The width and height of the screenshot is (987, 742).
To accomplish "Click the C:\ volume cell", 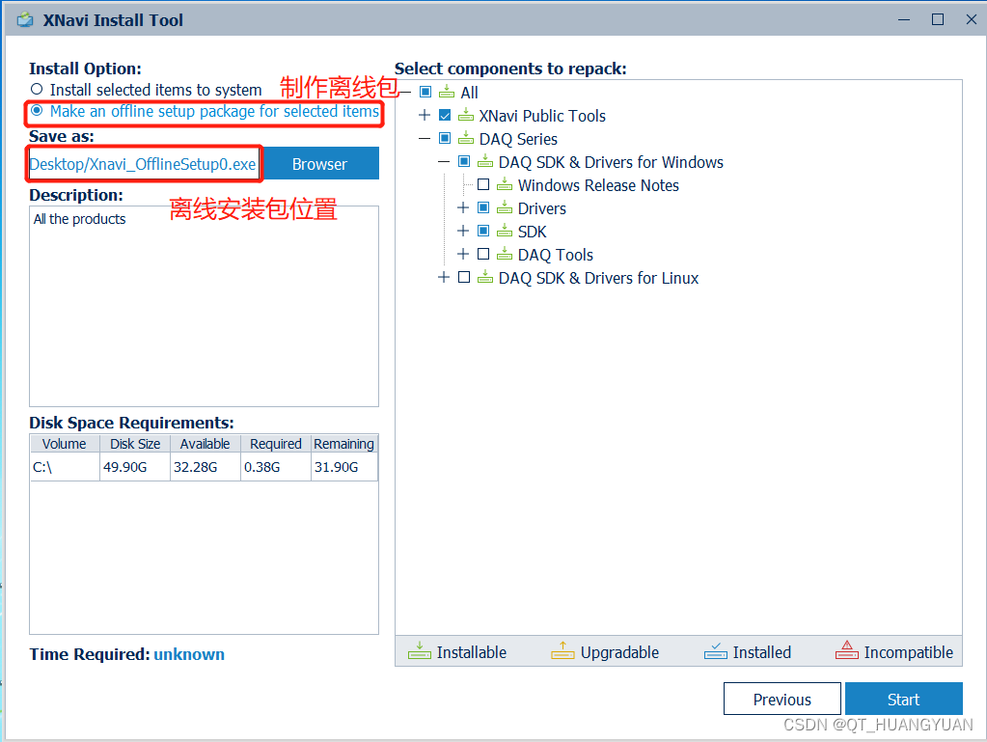I will (x=65, y=467).
